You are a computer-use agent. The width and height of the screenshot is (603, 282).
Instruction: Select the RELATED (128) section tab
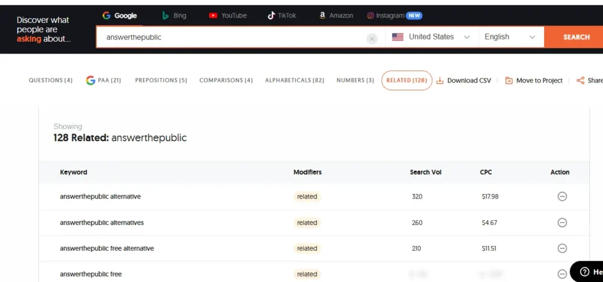pos(406,81)
